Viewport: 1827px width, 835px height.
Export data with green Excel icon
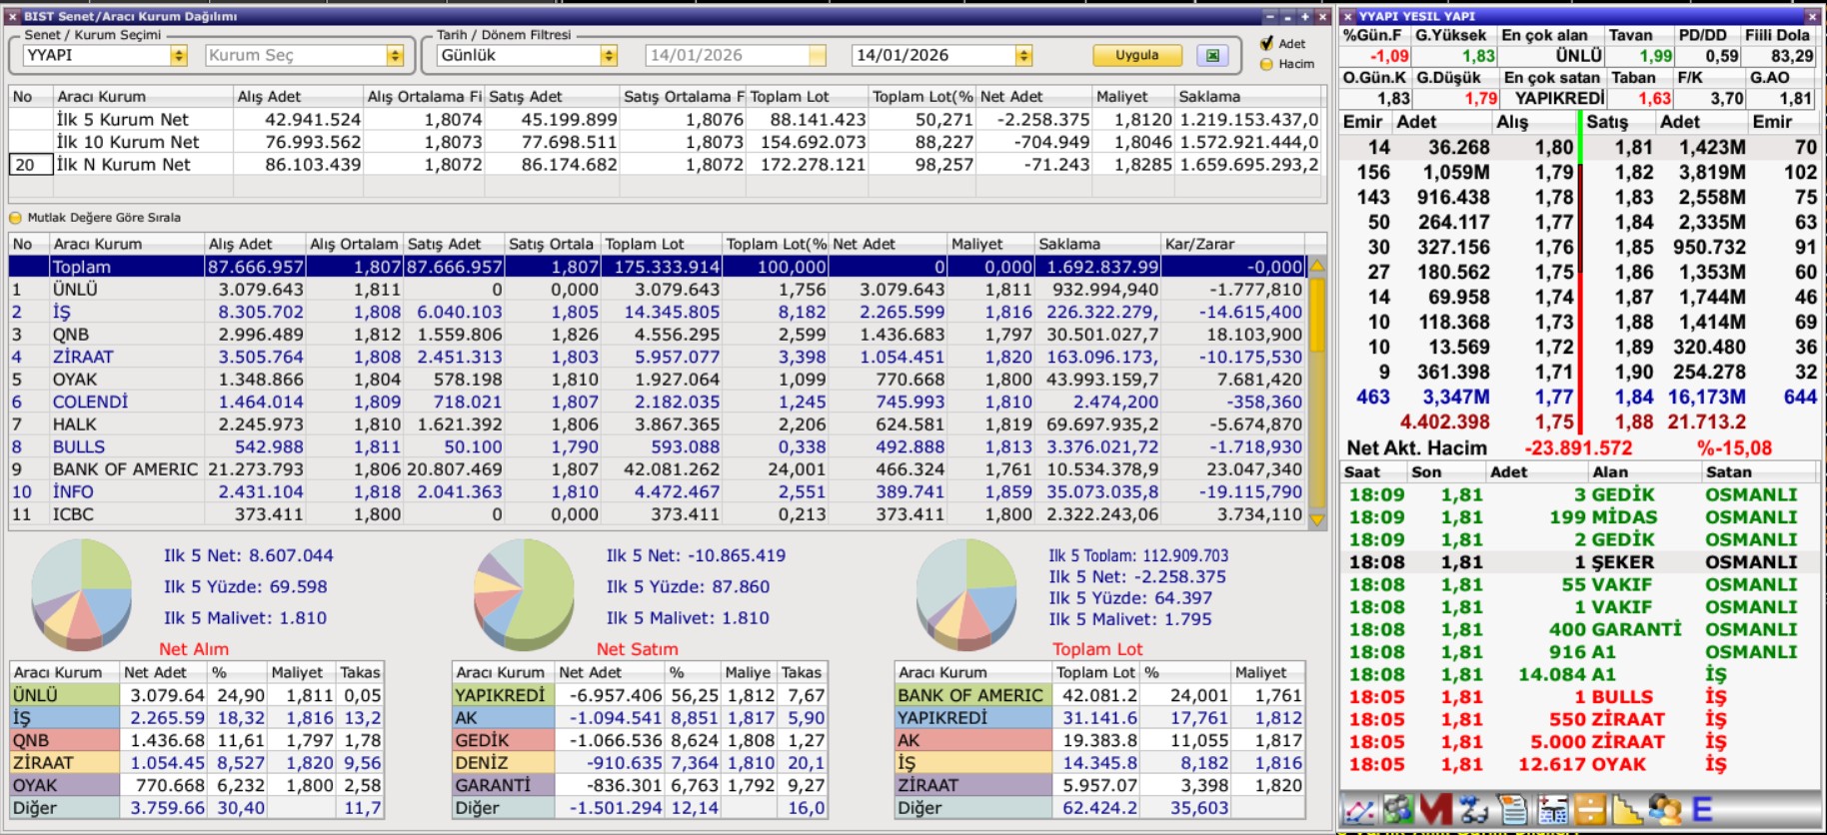pos(1212,56)
